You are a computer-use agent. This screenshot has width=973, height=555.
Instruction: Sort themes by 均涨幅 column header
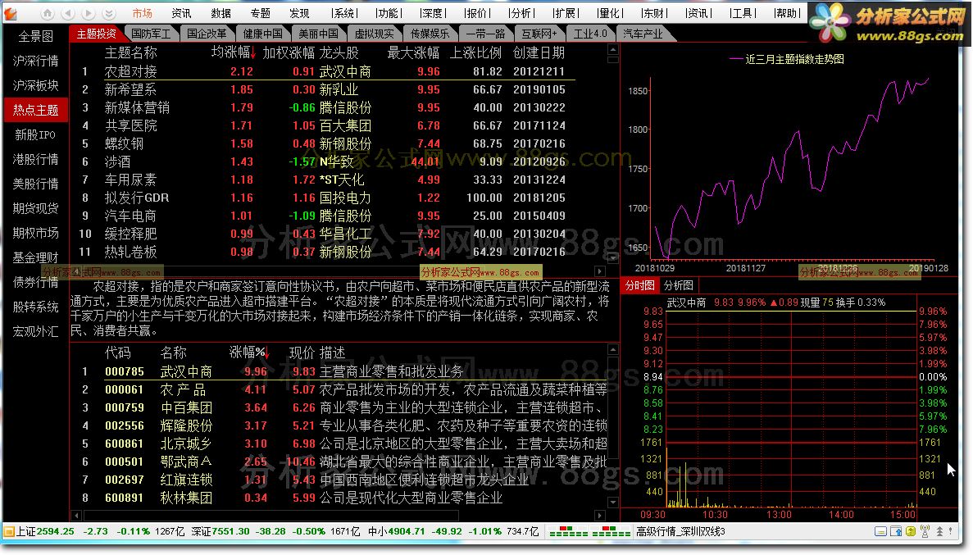[233, 52]
